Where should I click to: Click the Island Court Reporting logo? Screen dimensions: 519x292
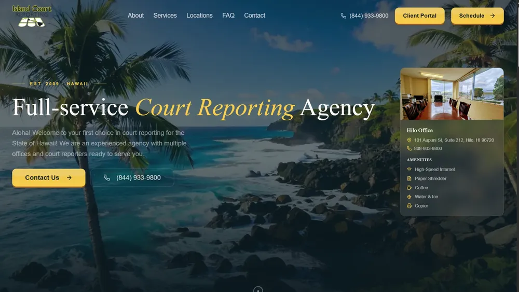pyautogui.click(x=32, y=16)
